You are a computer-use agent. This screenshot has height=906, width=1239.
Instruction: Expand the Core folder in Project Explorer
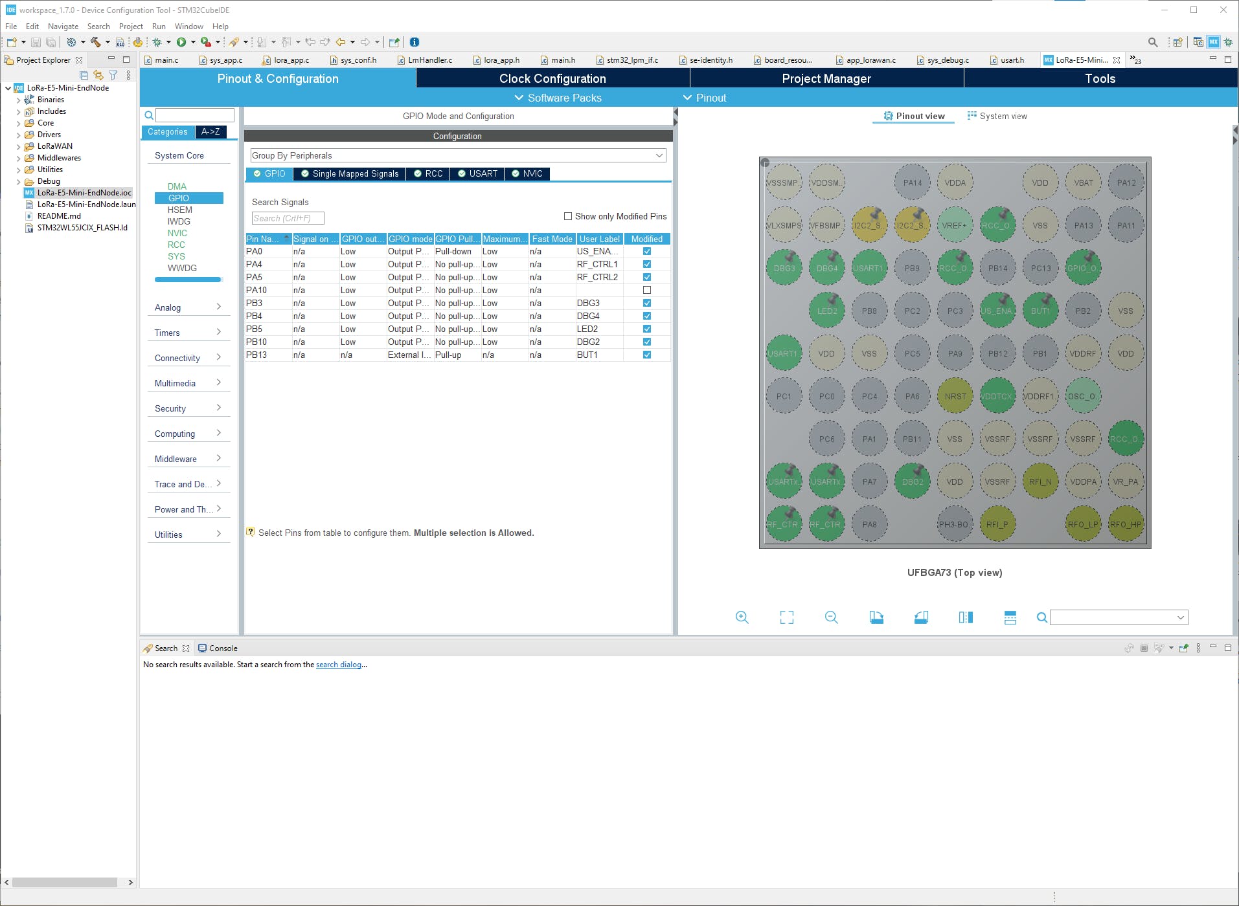coord(18,123)
